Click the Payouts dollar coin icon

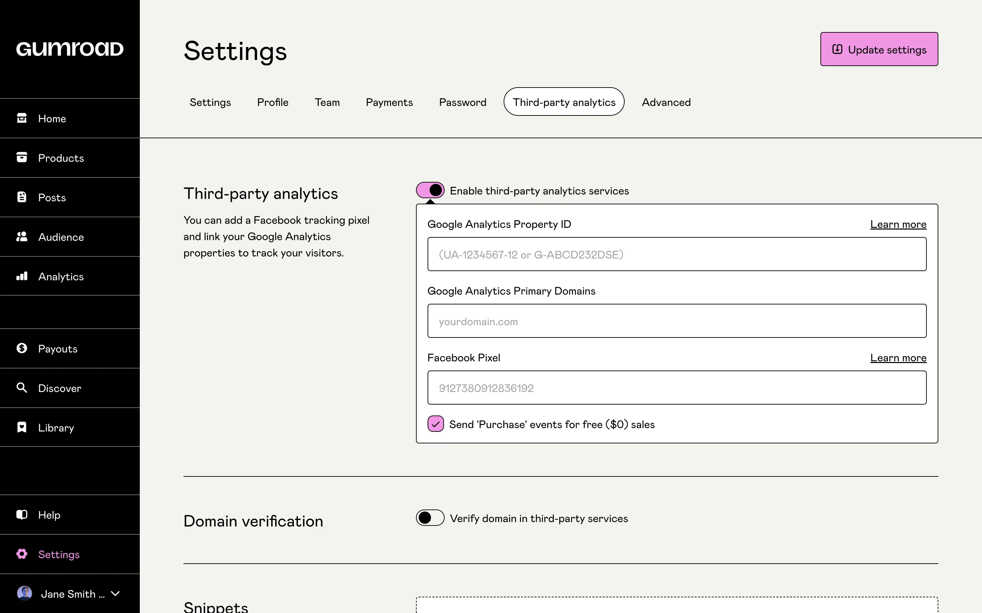click(x=22, y=348)
